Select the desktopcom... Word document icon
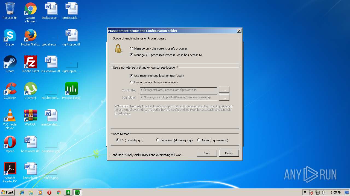350x196 pixels. [51, 11]
